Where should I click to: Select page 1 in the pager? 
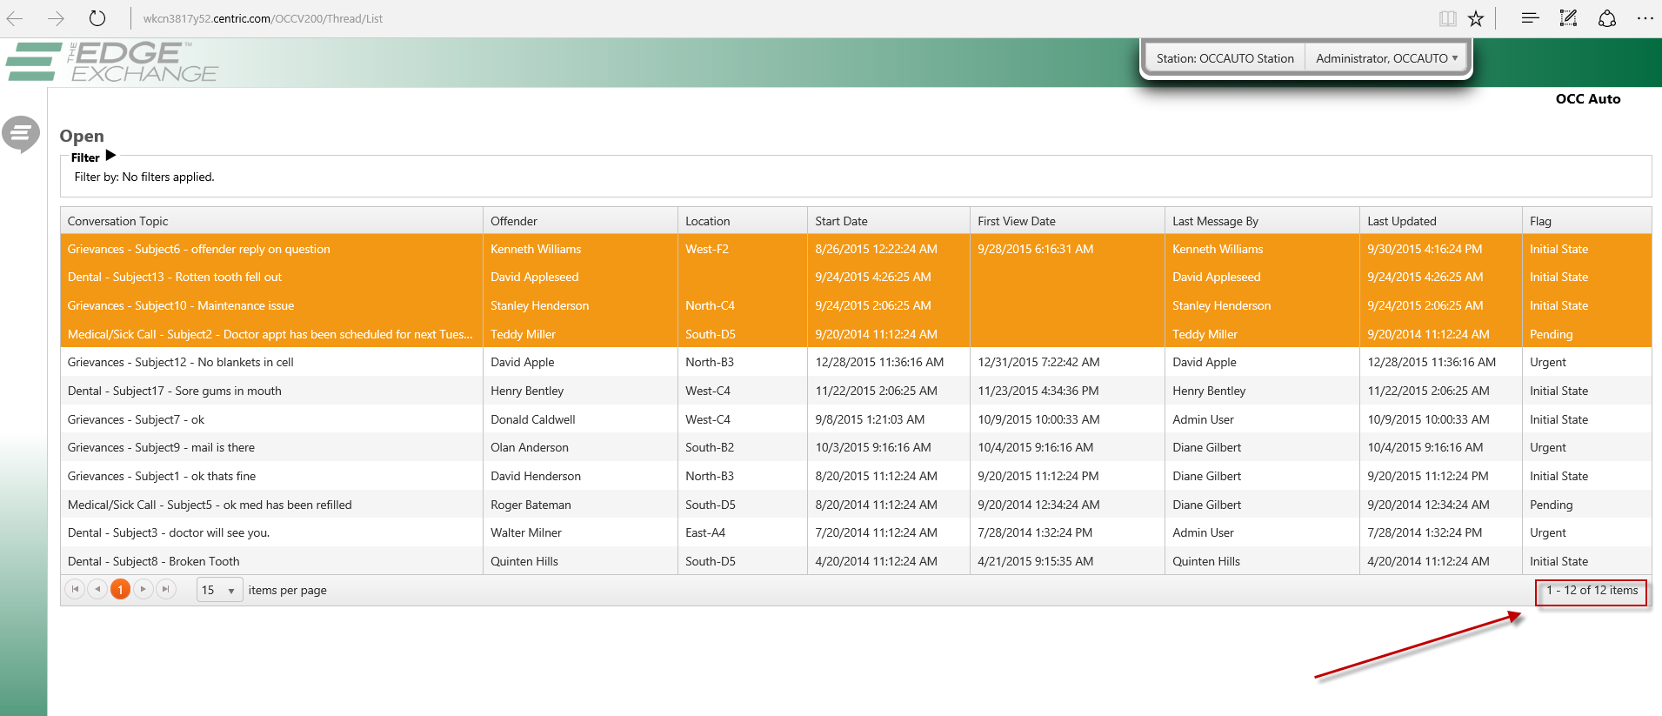(120, 590)
